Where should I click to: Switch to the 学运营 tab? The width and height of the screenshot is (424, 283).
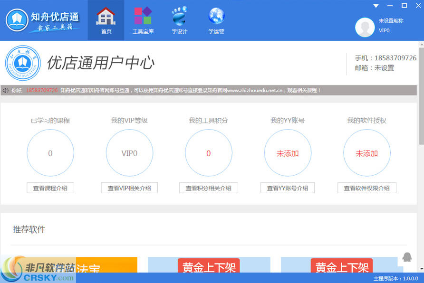click(216, 20)
